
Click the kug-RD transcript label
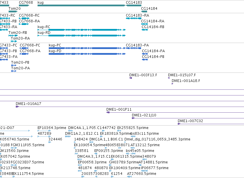coord(44,32)
